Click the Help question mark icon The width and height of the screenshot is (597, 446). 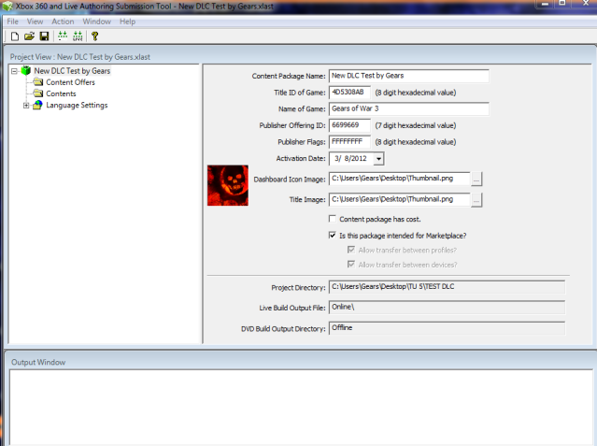pyautogui.click(x=94, y=36)
